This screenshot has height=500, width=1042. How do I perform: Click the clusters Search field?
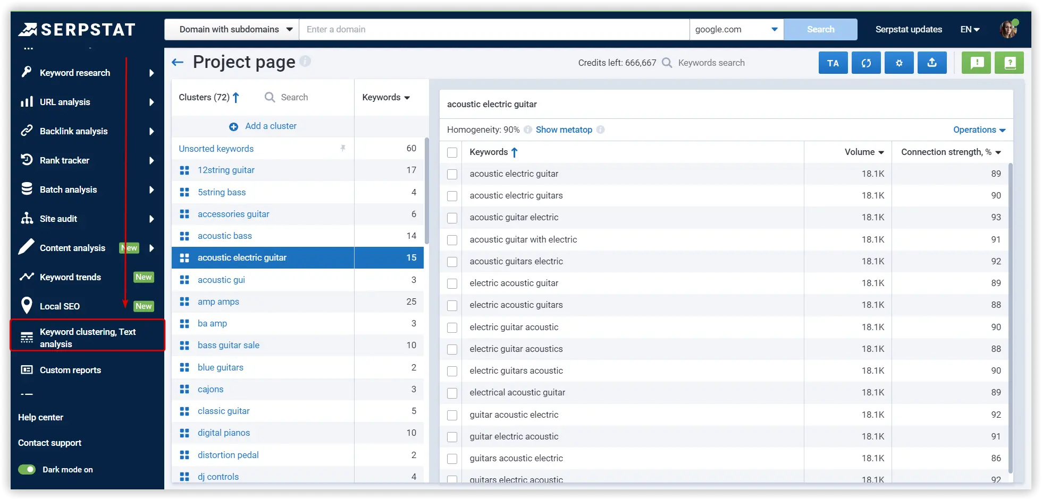[294, 97]
